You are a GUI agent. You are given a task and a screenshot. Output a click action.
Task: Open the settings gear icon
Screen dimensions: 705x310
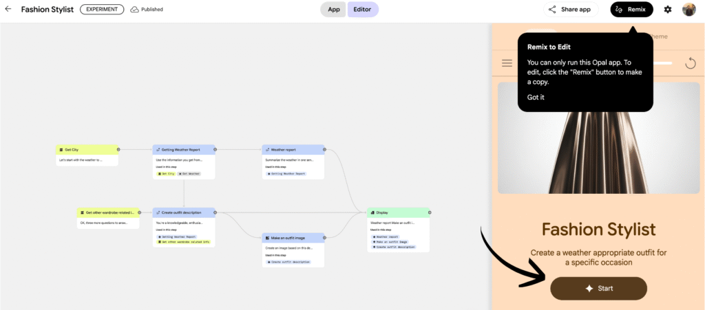tap(667, 10)
